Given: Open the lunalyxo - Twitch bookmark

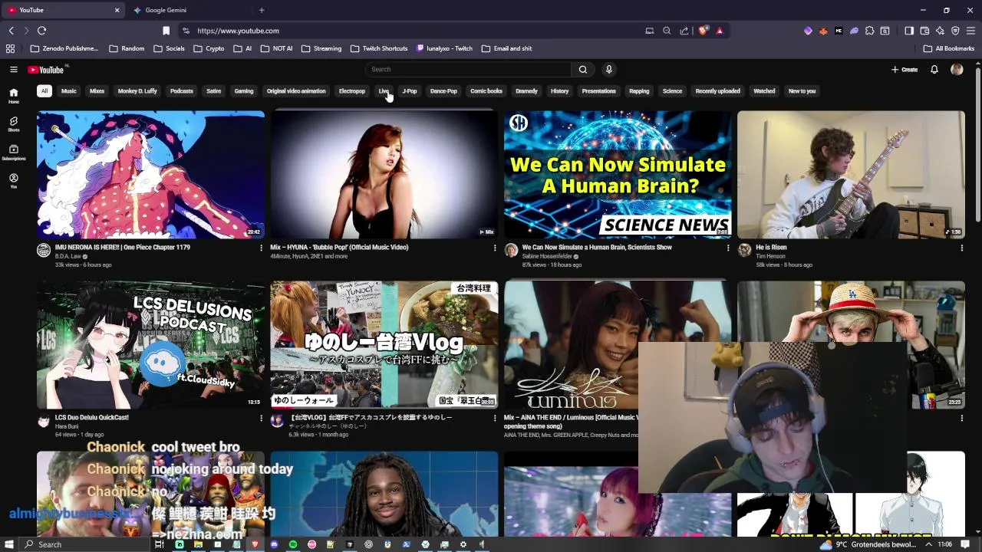Looking at the screenshot, I should point(445,48).
